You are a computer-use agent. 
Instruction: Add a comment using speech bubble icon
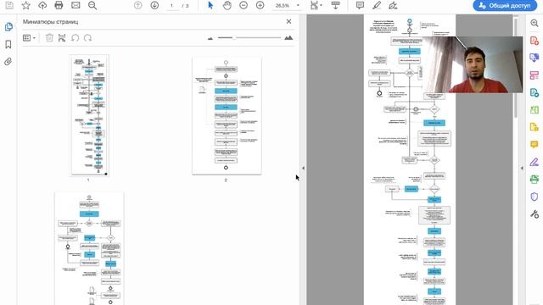pos(360,5)
